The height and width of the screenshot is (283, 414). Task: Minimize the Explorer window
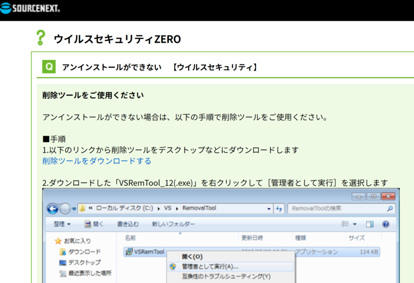[359, 197]
